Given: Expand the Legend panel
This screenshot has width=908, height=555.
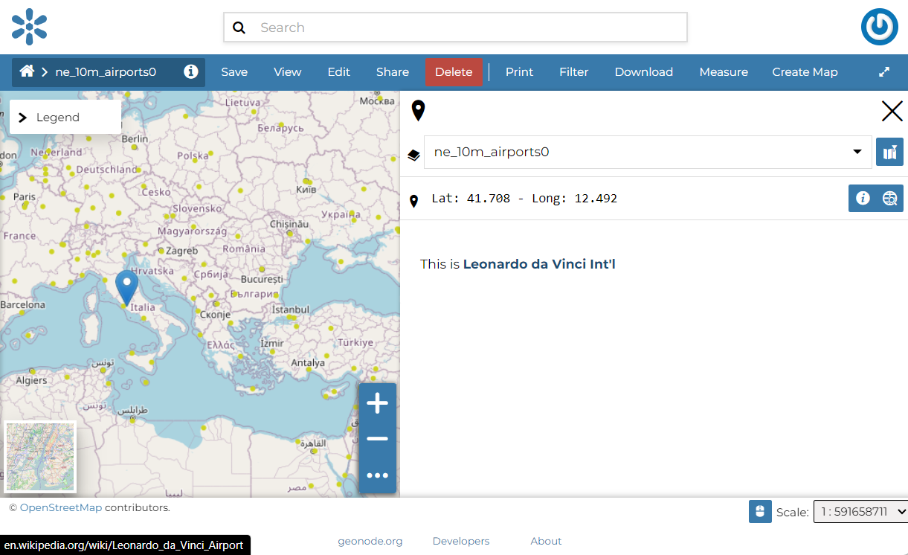Looking at the screenshot, I should 65,118.
